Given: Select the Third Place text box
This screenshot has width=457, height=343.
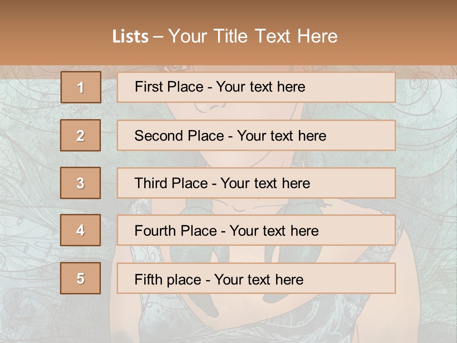Looking at the screenshot, I should [256, 183].
